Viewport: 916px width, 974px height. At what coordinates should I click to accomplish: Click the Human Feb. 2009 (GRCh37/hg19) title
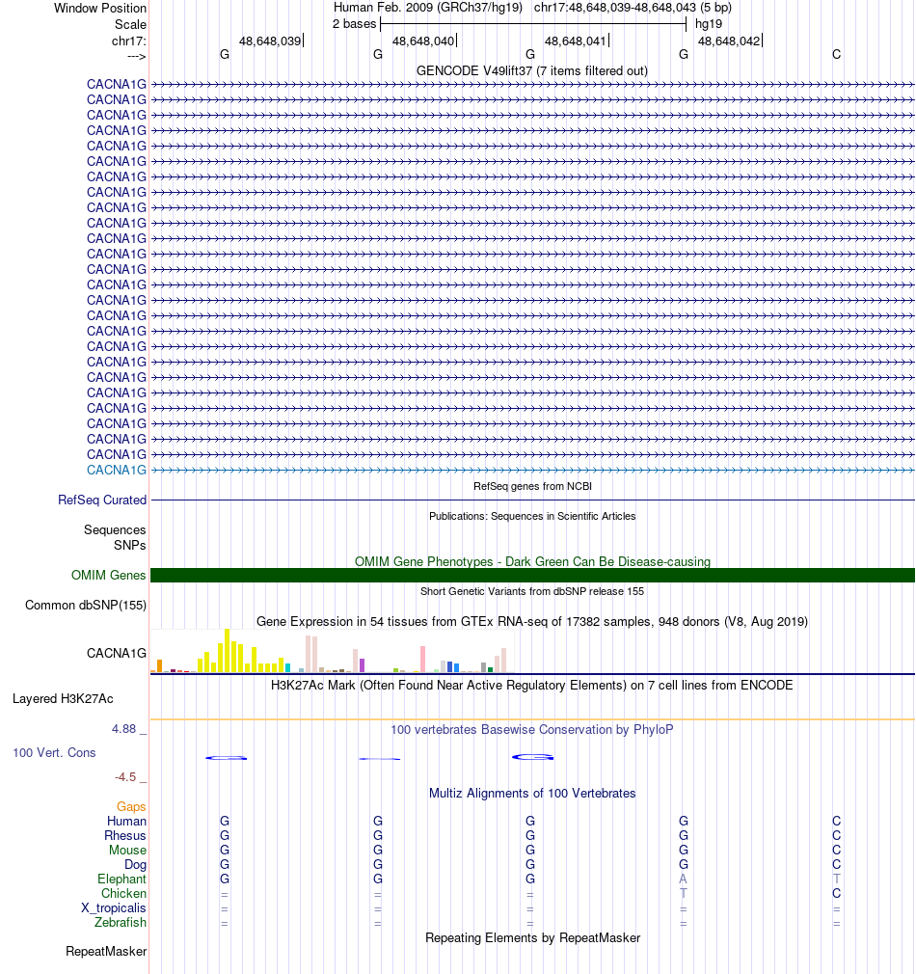coord(428,8)
